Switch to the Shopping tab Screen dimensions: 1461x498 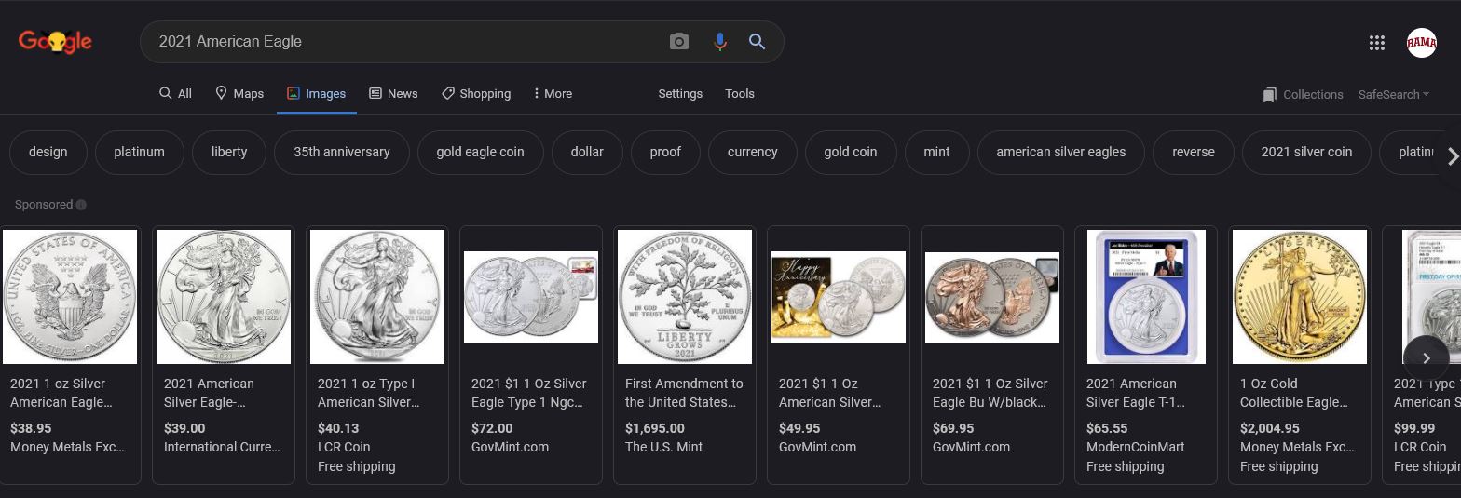[x=476, y=94]
